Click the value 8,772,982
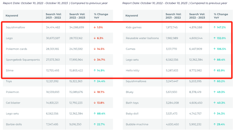233x133 pixels. tap(196, 70)
